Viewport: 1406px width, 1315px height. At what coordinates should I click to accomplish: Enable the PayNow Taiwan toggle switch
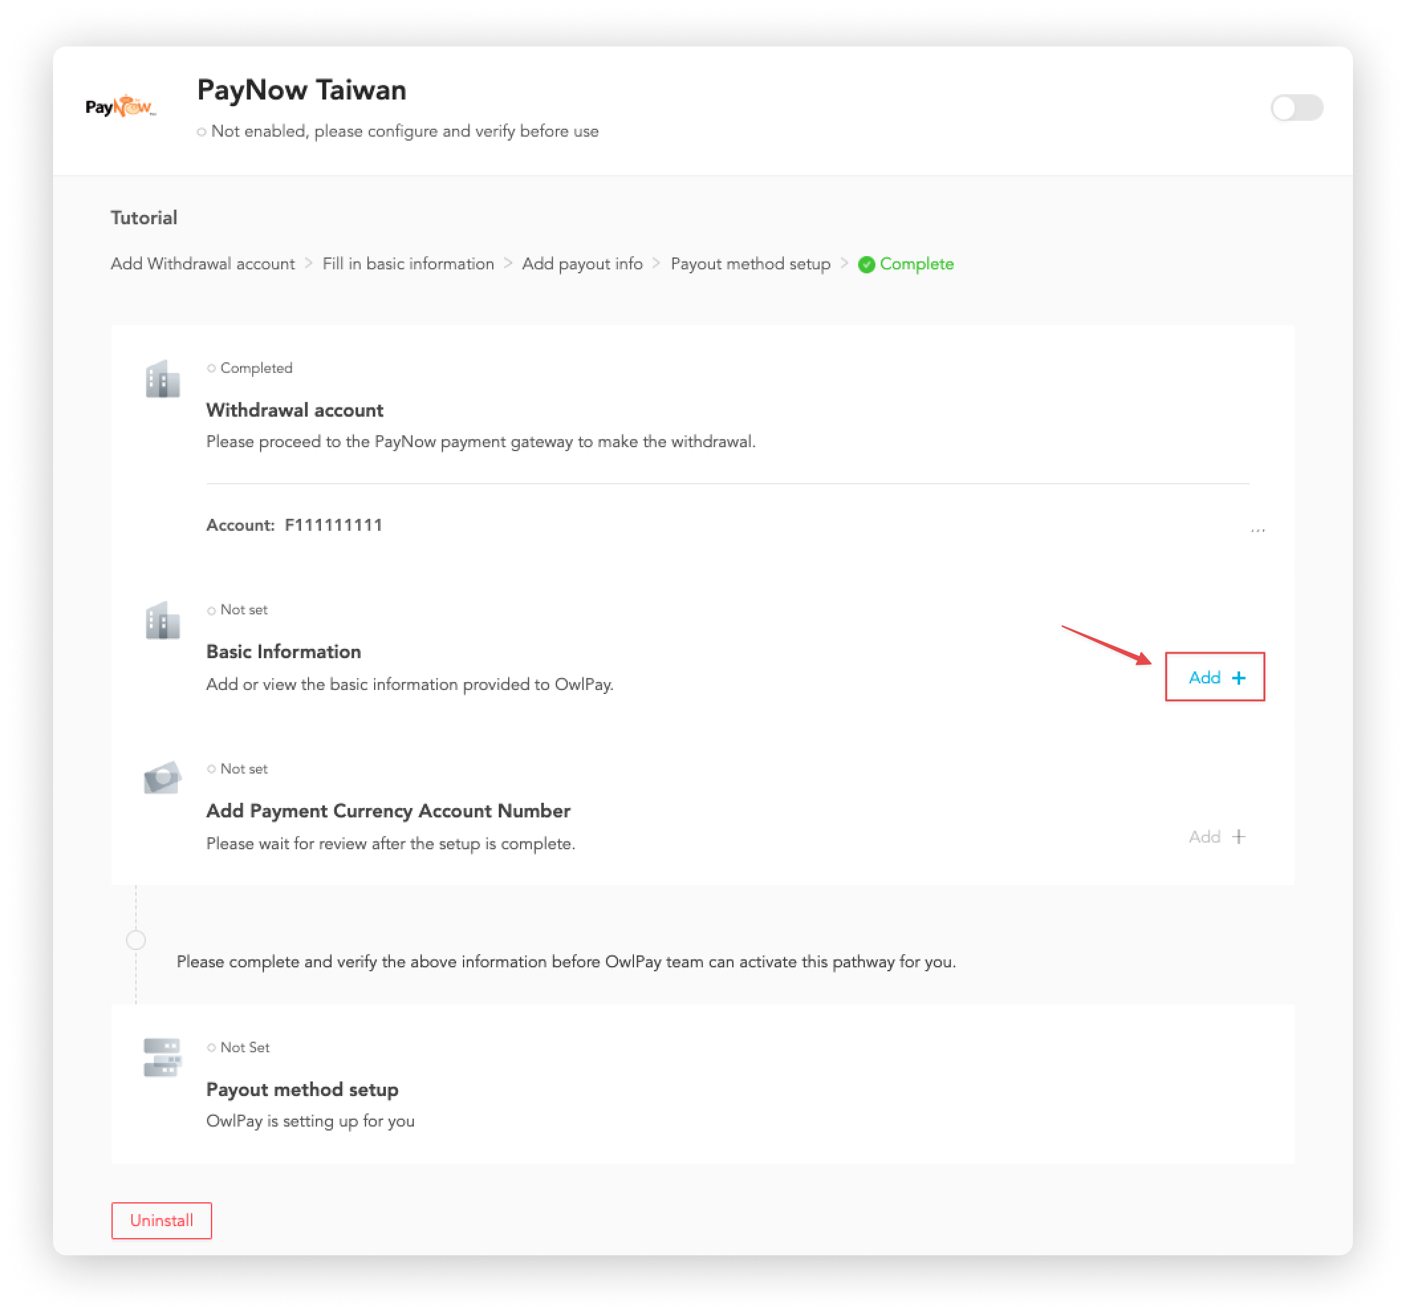pyautogui.click(x=1297, y=107)
